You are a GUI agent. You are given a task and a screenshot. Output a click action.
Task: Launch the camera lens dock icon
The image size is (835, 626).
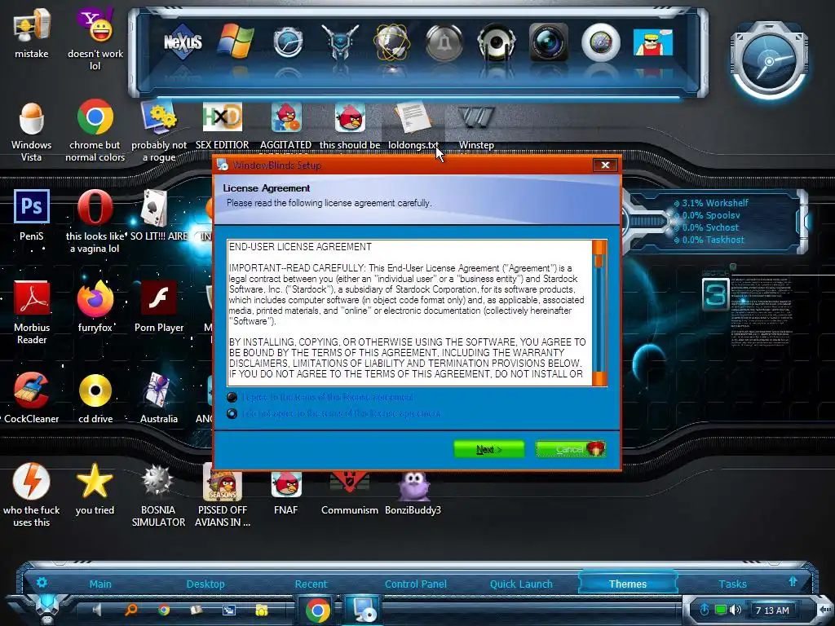pyautogui.click(x=549, y=42)
